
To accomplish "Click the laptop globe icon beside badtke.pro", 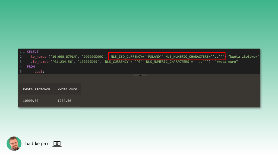I will pyautogui.click(x=57, y=144).
